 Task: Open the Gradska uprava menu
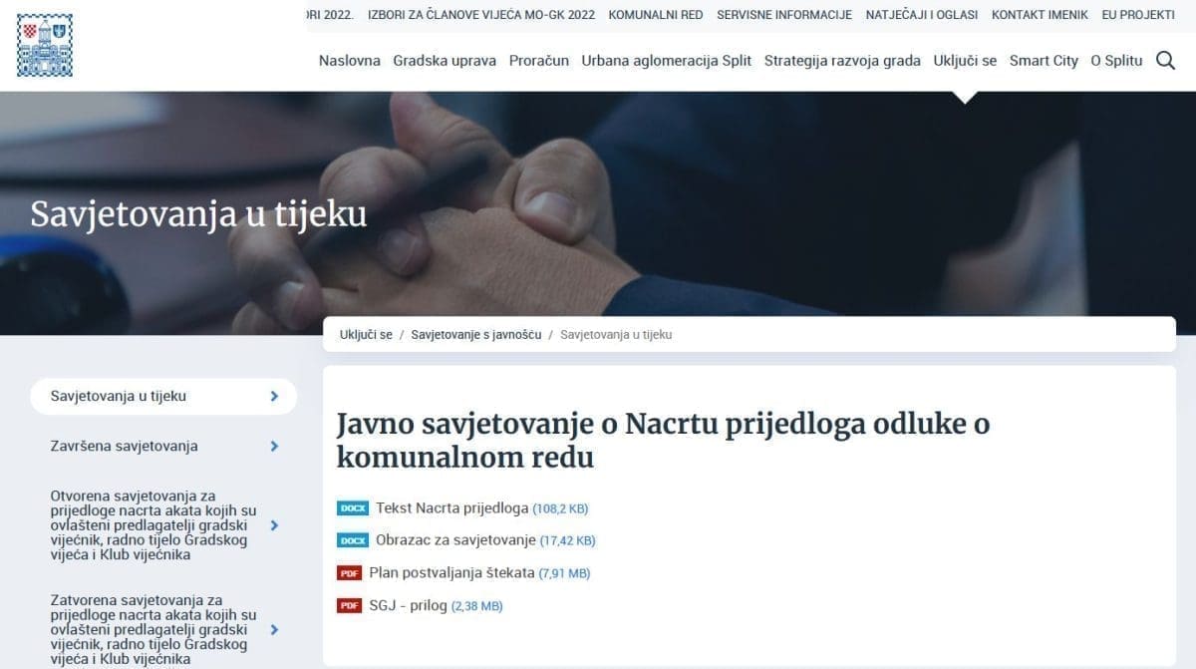[445, 61]
